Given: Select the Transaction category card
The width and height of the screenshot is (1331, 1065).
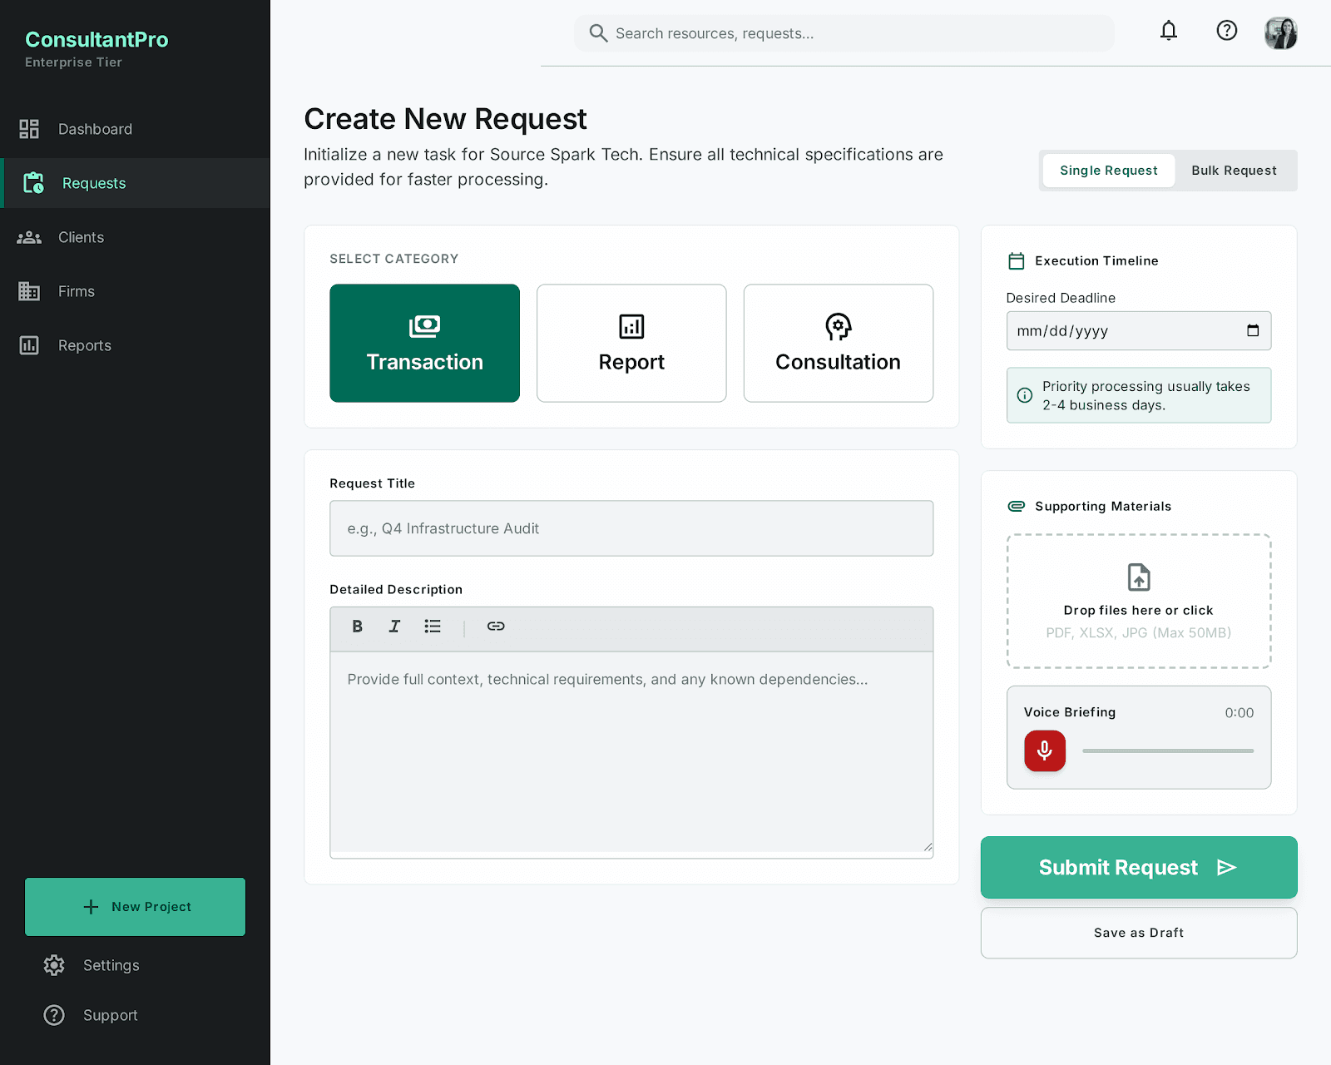Looking at the screenshot, I should [x=424, y=343].
